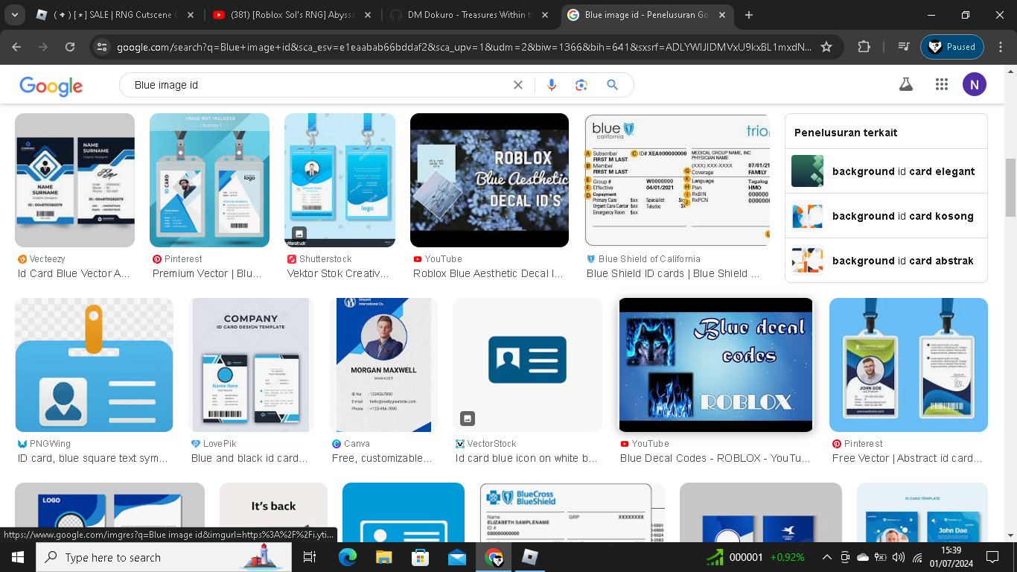Open the BlueCross BlueShield sample card thumbnail

(572, 512)
